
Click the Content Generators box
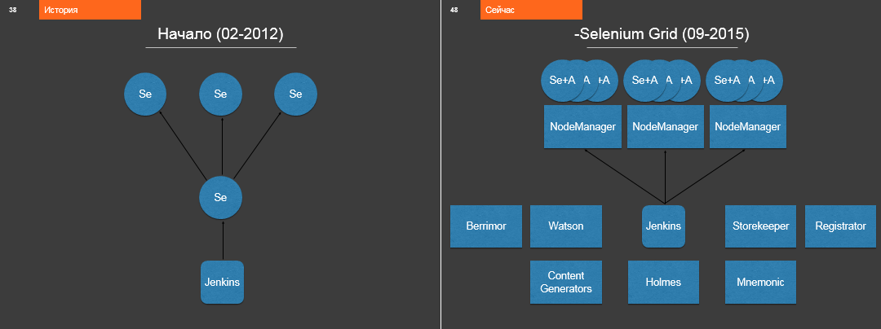pos(565,282)
